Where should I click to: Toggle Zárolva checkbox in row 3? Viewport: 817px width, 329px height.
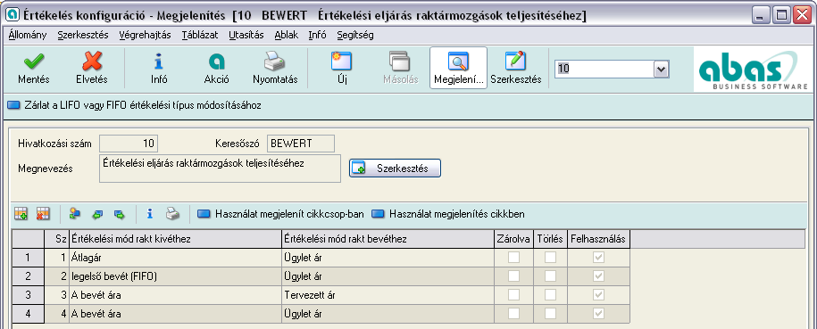click(513, 294)
